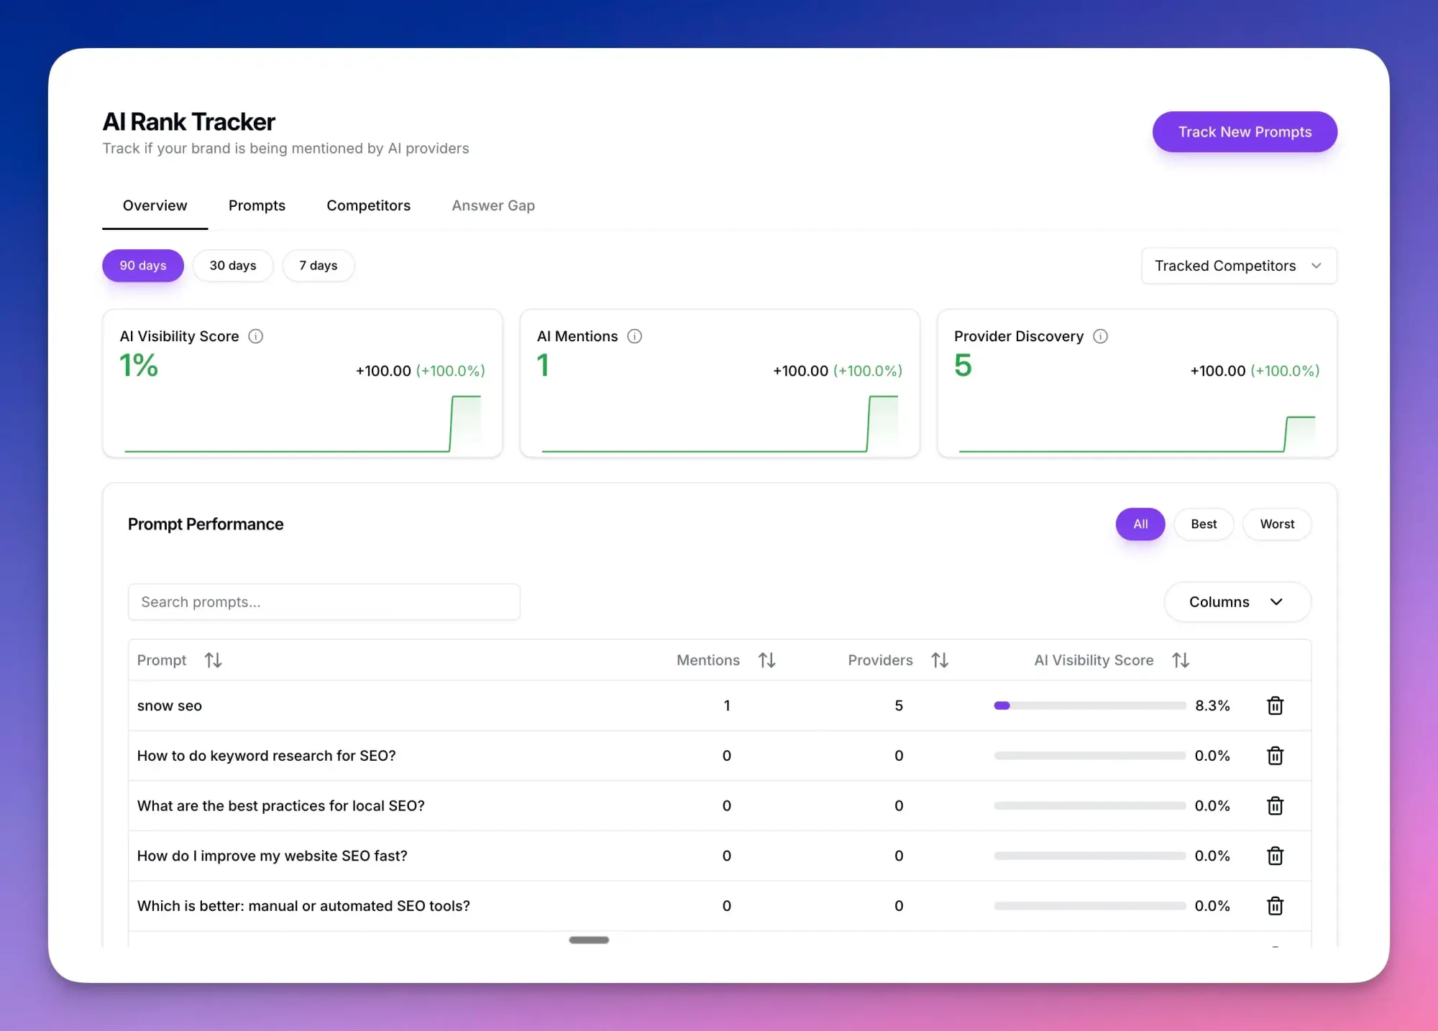This screenshot has height=1031, width=1438.
Task: Open the Answer Gap tab
Action: point(493,205)
